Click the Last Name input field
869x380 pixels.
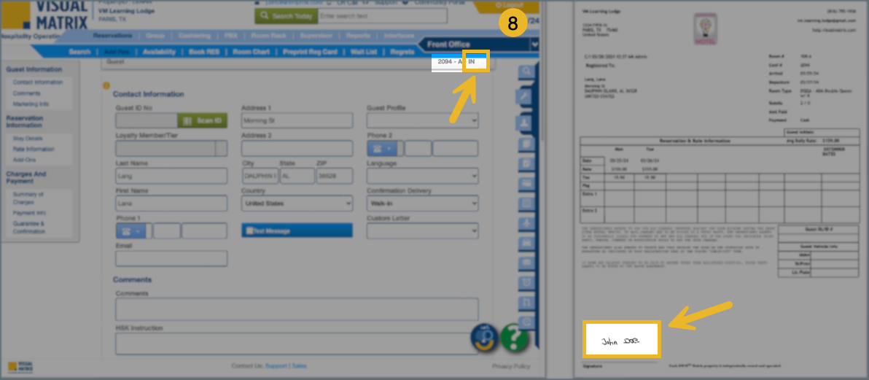tap(171, 176)
